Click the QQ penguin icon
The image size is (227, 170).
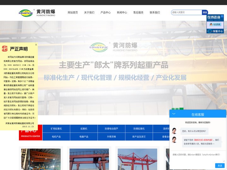tap(211, 25)
